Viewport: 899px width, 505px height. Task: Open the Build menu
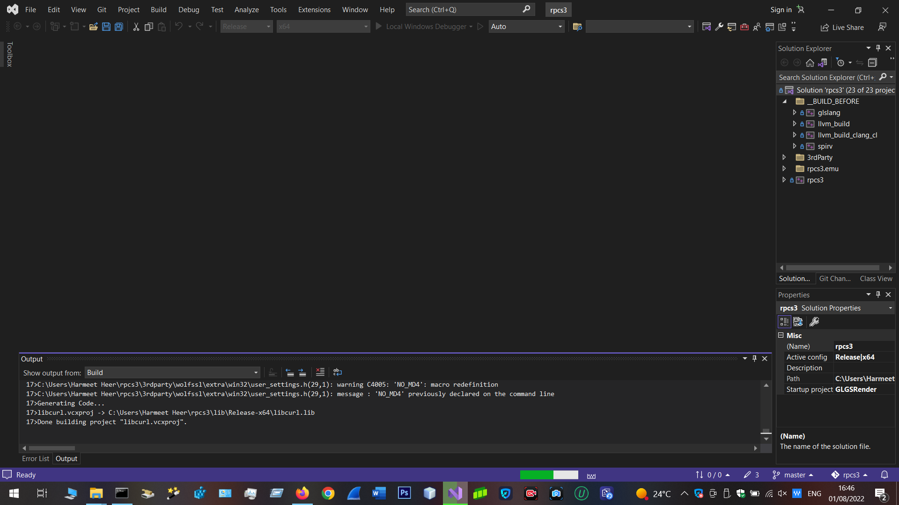[158, 9]
